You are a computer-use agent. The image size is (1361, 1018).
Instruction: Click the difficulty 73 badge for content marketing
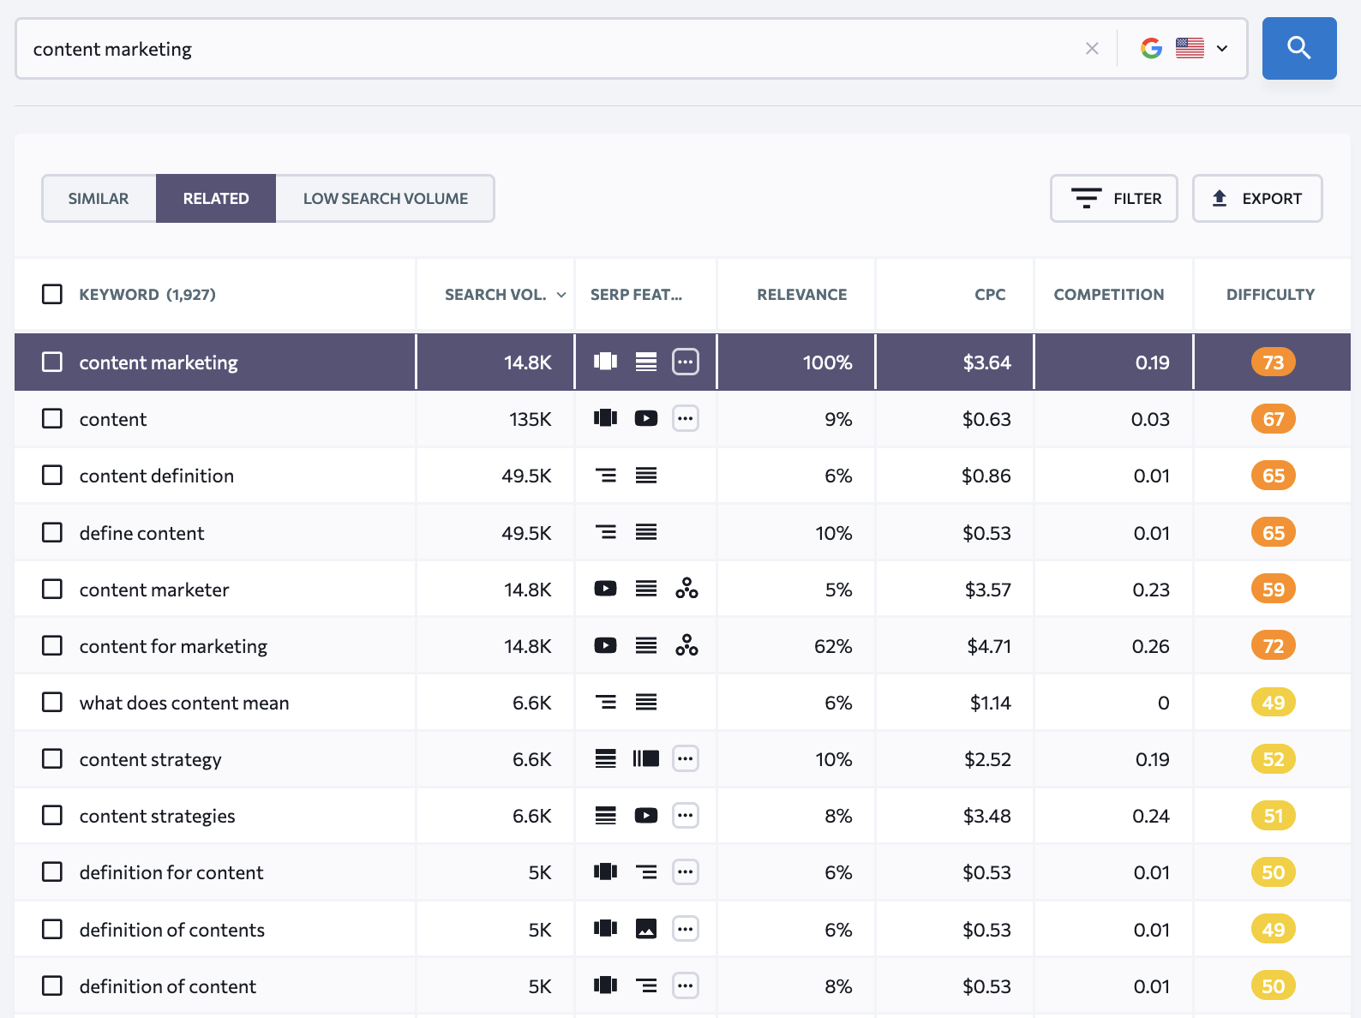tap(1273, 362)
